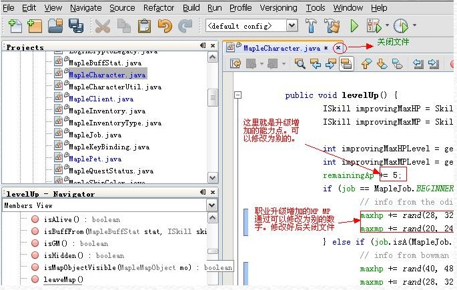This screenshot has width=457, height=290.
Task: Click Projects panel scroll up arrow
Action: pyautogui.click(x=212, y=57)
